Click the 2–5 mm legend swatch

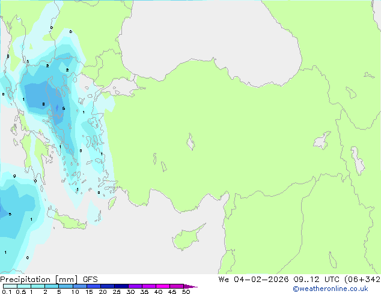(x=52, y=286)
